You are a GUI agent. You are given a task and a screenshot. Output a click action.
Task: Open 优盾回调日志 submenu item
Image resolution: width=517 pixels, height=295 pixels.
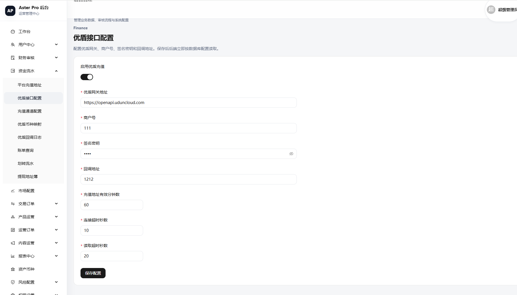pos(33,137)
